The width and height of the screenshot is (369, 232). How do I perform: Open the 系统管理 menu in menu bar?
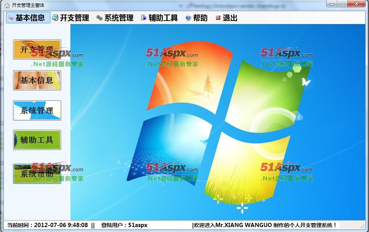tap(115, 18)
